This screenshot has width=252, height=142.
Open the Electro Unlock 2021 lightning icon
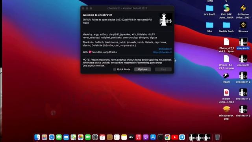(243, 11)
